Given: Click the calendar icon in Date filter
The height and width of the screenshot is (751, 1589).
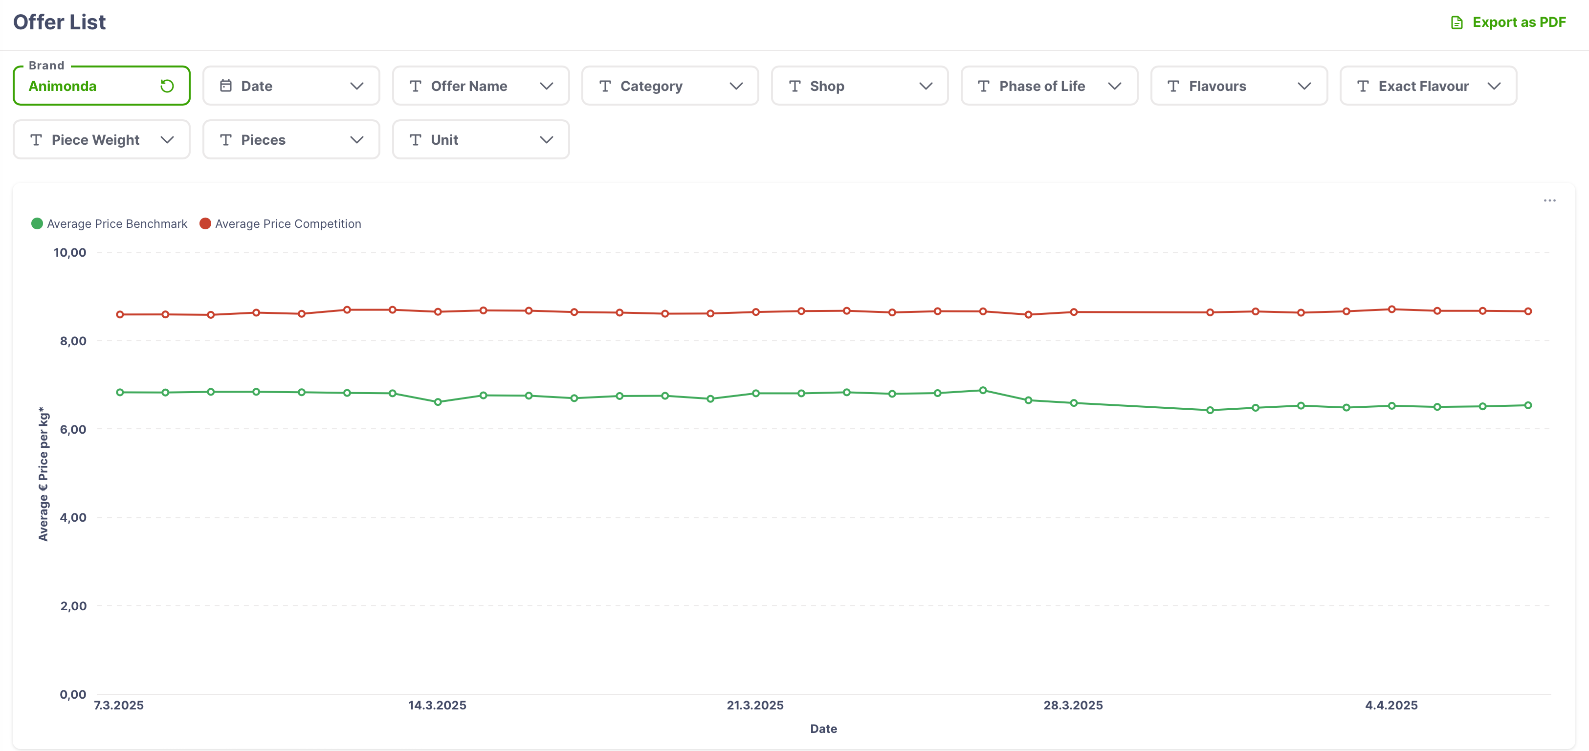Looking at the screenshot, I should click(226, 86).
